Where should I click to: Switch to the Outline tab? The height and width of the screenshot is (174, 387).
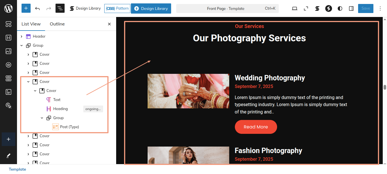point(57,24)
